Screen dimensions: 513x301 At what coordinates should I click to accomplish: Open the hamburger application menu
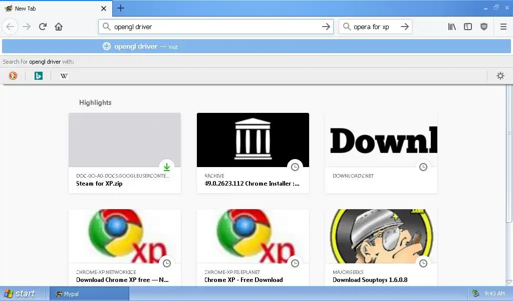[503, 27]
